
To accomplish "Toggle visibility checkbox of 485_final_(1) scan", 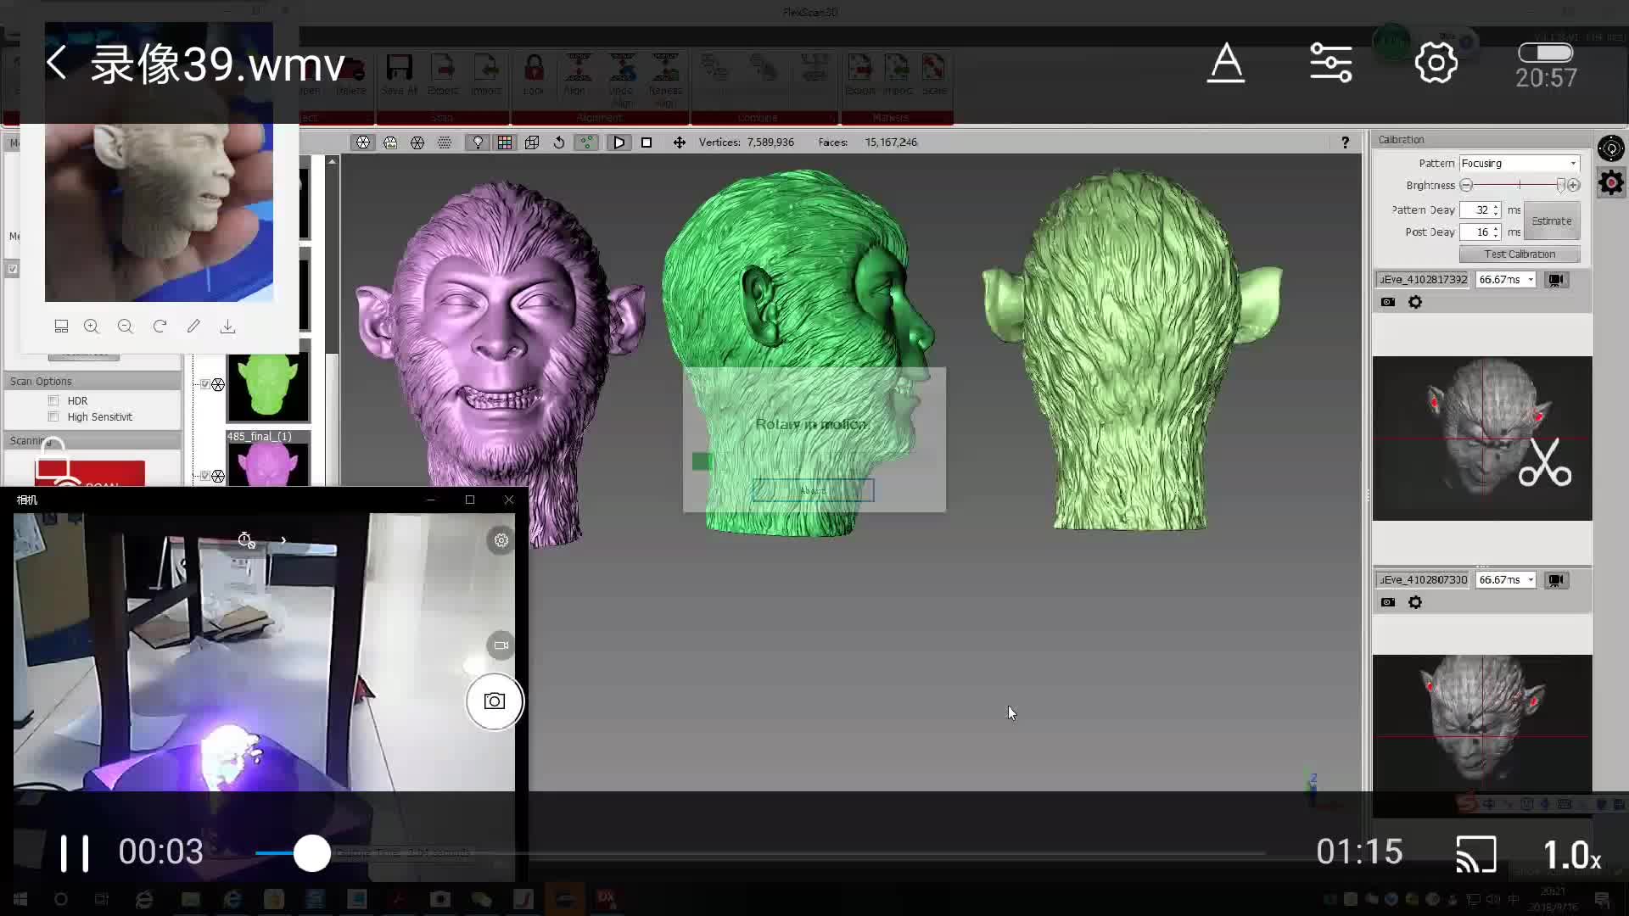I will pos(204,476).
